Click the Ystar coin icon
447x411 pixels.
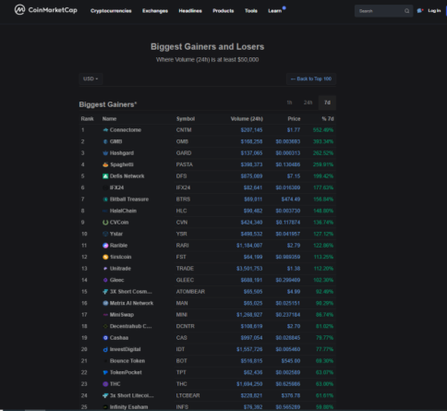pos(105,234)
